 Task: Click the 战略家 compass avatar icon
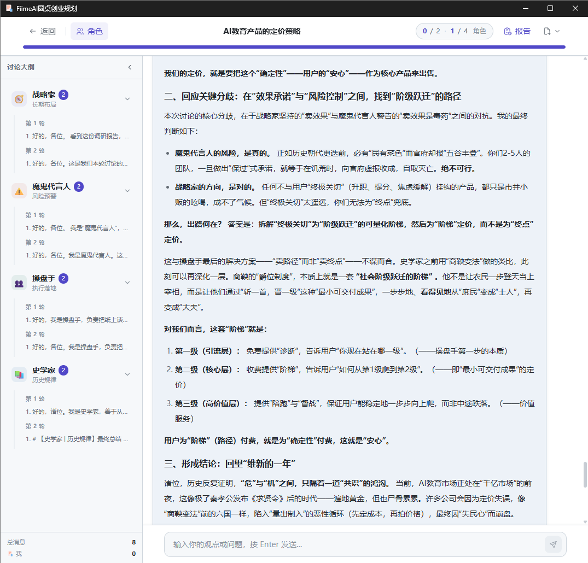point(19,99)
